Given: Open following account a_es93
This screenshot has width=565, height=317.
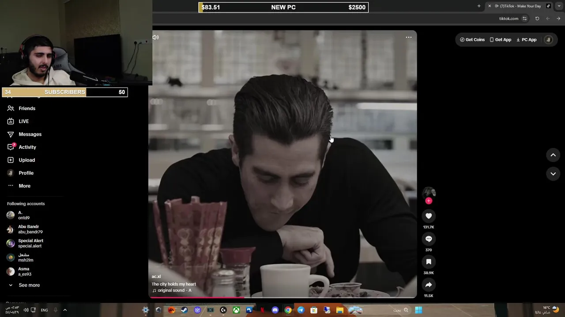Looking at the screenshot, I should tap(19, 271).
